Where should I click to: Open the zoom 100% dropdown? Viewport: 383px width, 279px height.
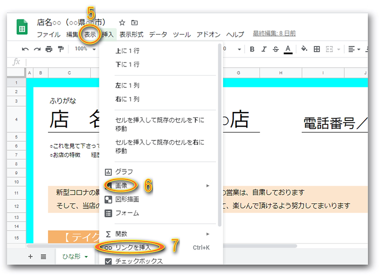click(x=85, y=49)
